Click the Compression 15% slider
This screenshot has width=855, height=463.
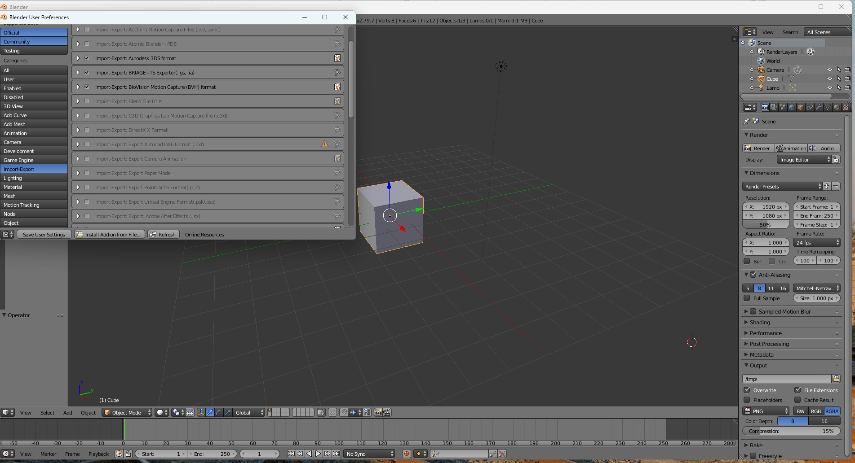791,431
